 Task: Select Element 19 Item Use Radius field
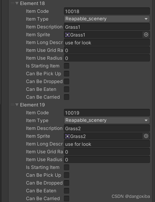[107, 160]
